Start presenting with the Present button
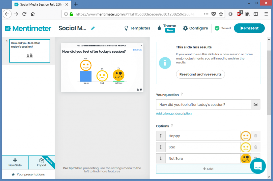Viewport: 273px width, 181px height. tap(249, 28)
